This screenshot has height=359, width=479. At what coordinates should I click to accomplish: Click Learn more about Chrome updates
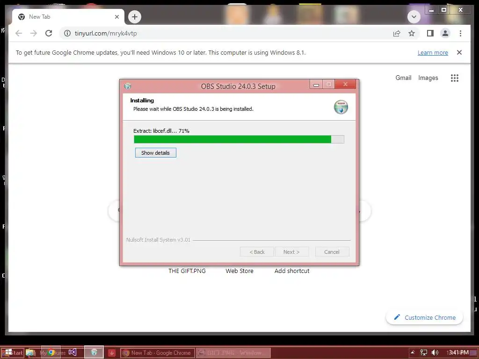[433, 52]
